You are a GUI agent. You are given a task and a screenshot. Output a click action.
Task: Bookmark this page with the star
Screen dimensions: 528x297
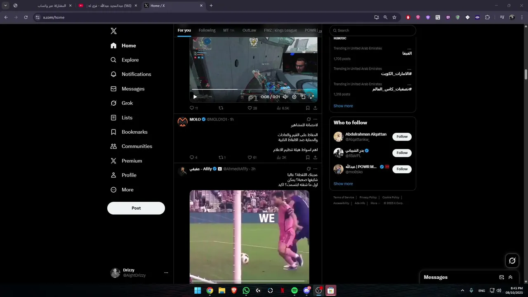394,17
